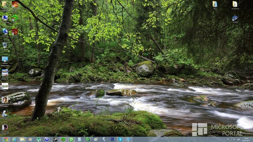Select the ICQ green flower desktop shortcut
The image size is (253, 142).
(15, 18)
